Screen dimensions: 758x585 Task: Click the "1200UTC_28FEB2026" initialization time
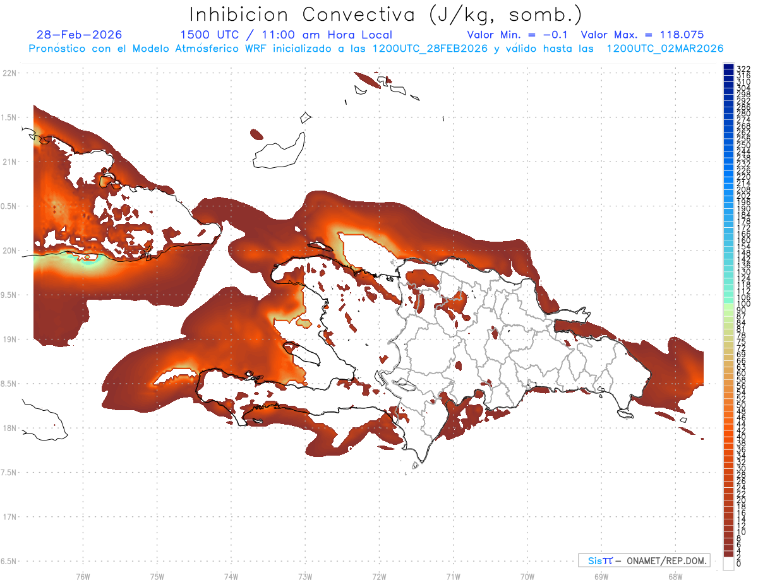point(430,49)
